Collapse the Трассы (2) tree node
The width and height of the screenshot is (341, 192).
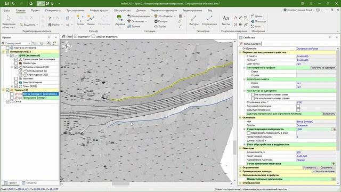click(x=3, y=90)
